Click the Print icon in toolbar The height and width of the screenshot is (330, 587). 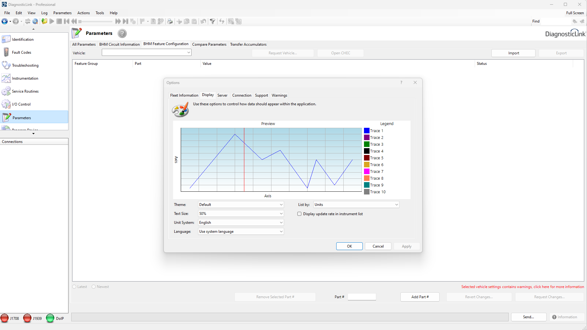(170, 21)
